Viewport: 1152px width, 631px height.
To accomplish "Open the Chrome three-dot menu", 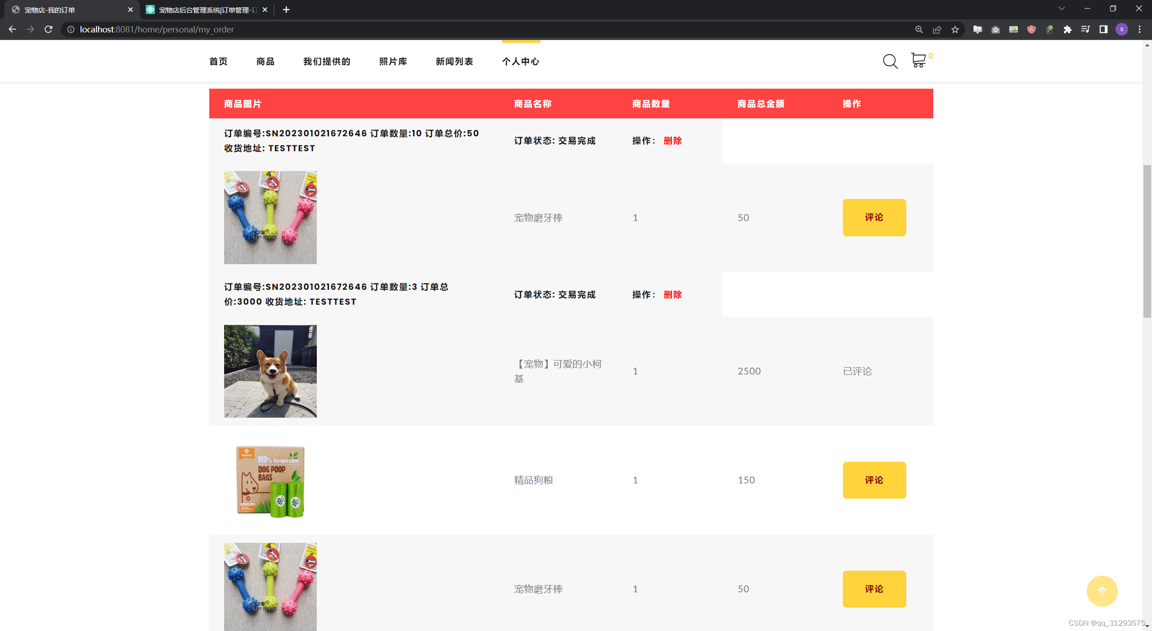I will (x=1139, y=29).
